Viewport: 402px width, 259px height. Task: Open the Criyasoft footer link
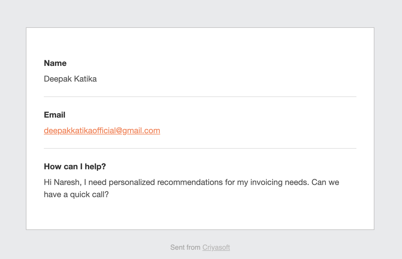click(216, 247)
